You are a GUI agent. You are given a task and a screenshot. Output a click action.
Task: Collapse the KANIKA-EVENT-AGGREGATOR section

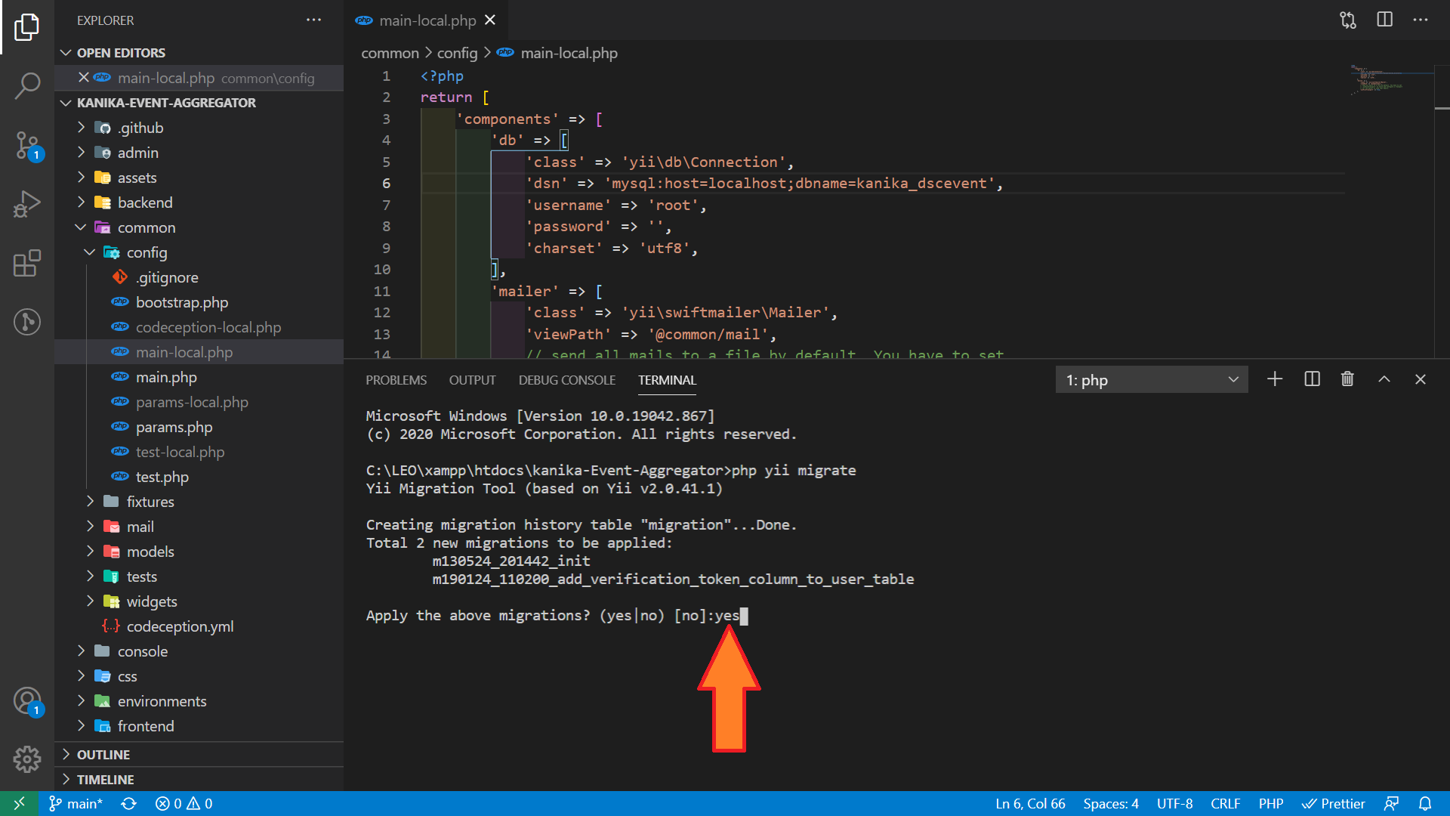pos(200,103)
